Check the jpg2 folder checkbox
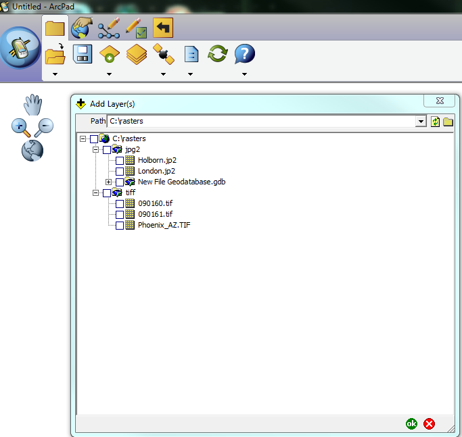Image resolution: width=462 pixels, height=437 pixels. click(107, 150)
